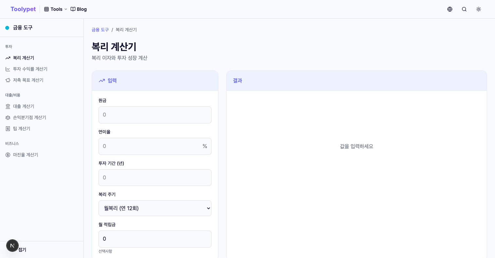Focus the 연이율 percent input field

click(151, 146)
